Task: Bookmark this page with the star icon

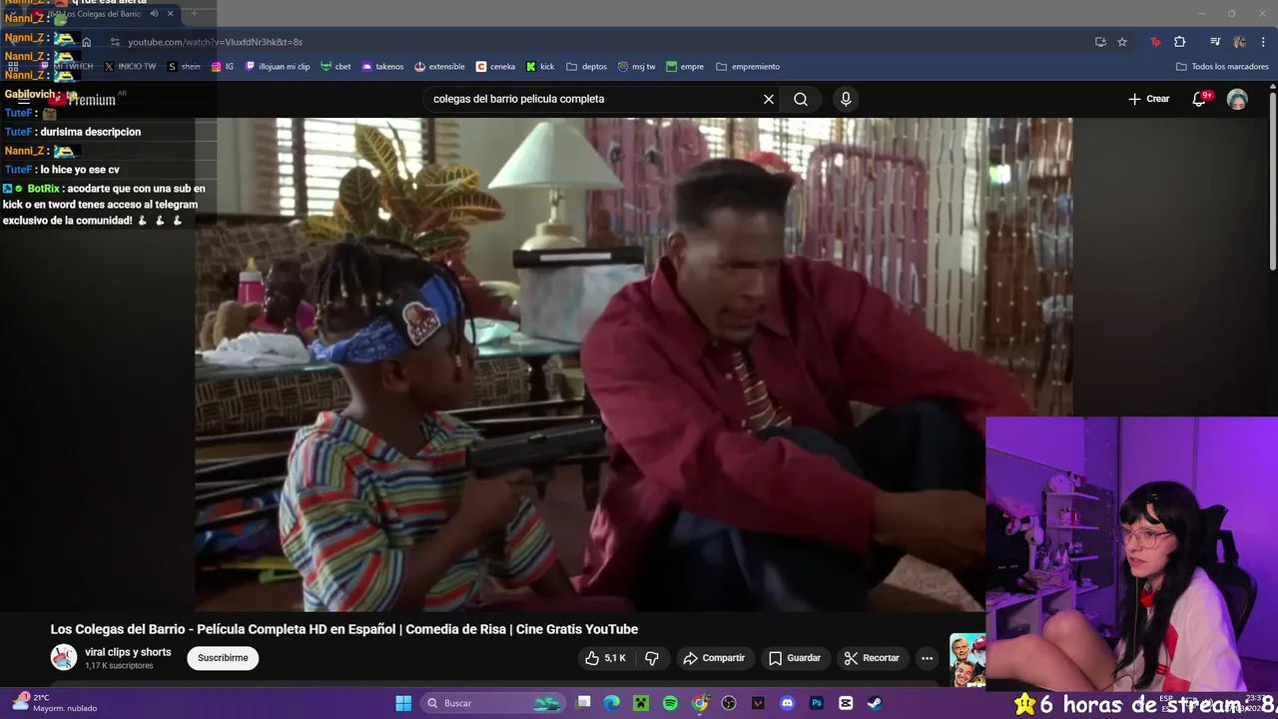Action: tap(1122, 42)
